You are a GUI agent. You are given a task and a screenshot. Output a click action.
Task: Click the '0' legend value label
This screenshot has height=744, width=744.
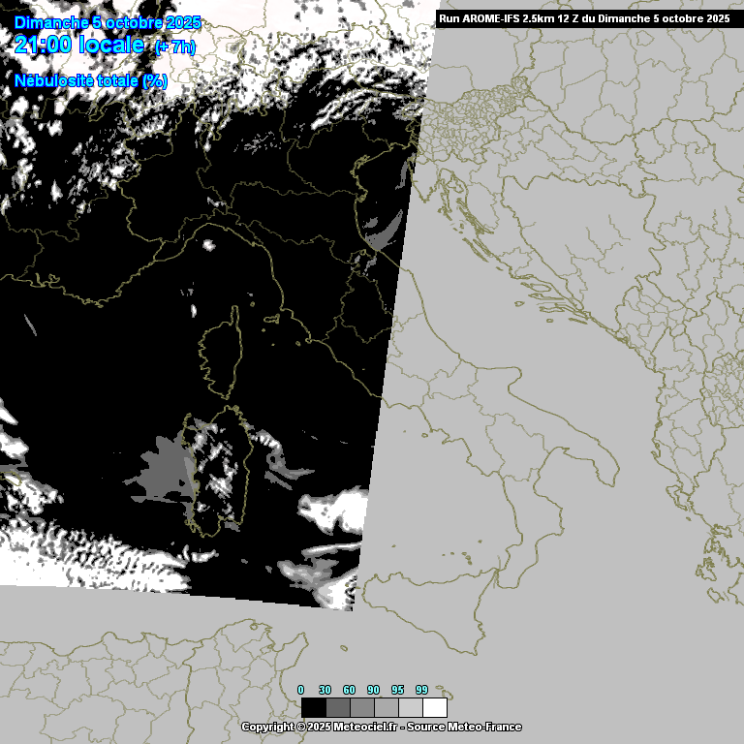coord(300,690)
